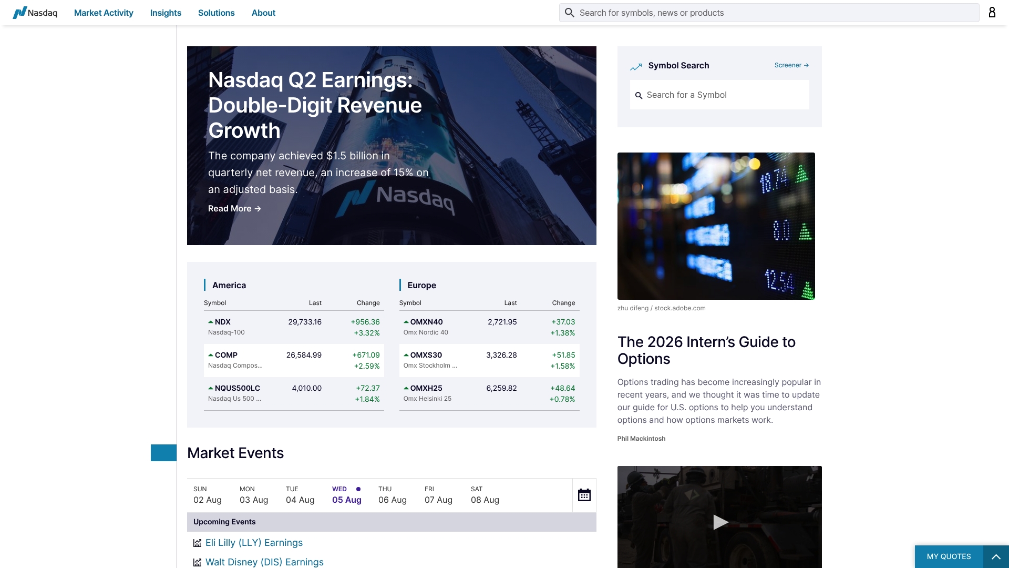Screen dimensions: 1009x568
Task: Open the NQUS500LC index row
Action: click(294, 393)
